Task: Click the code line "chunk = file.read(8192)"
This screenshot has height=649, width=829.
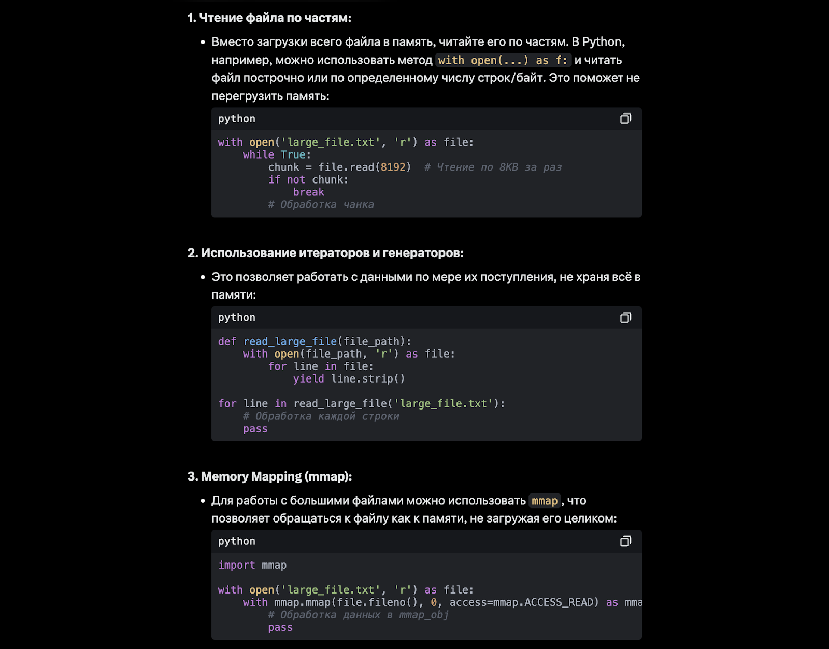Action: [339, 167]
